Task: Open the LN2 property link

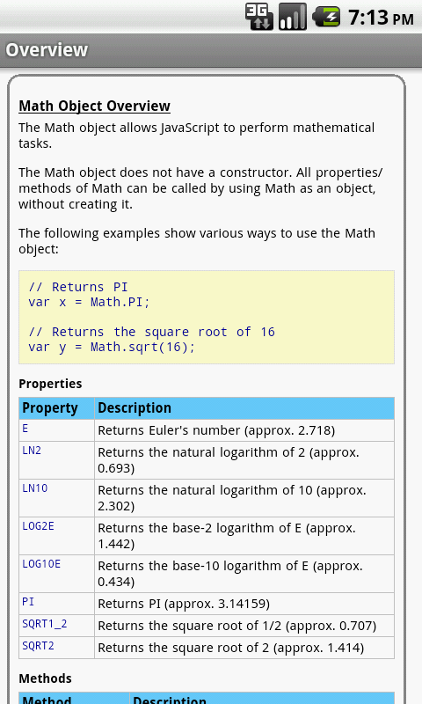Action: 32,450
